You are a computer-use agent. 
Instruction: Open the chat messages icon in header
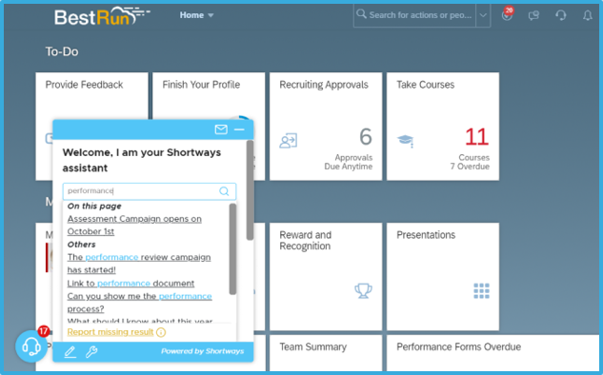point(533,15)
